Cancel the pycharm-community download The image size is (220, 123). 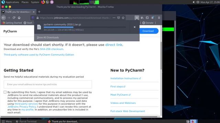tap(134, 27)
